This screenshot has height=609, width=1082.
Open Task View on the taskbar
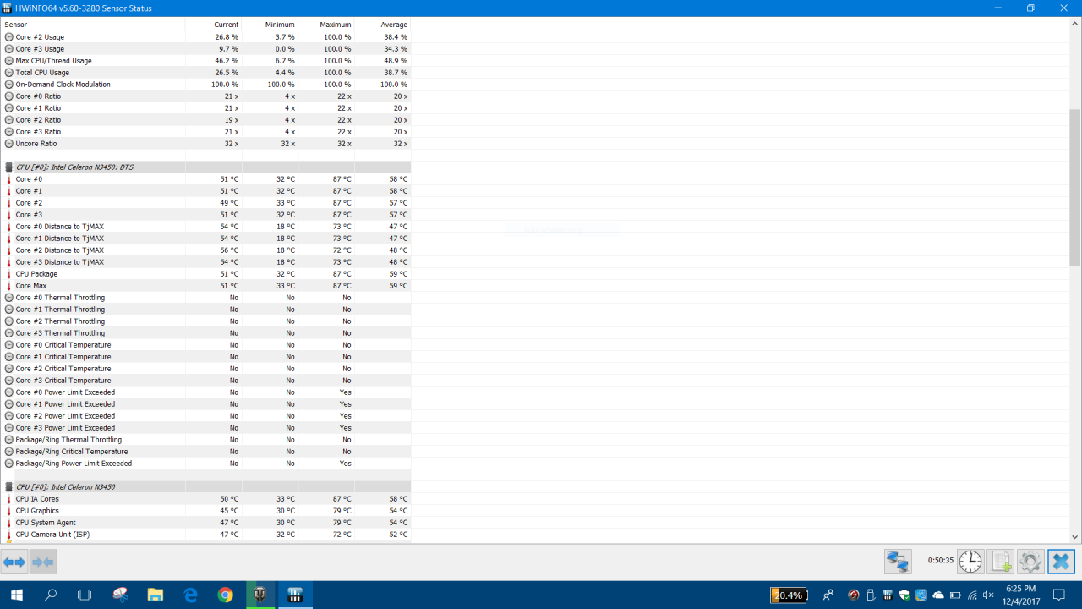[x=85, y=595]
